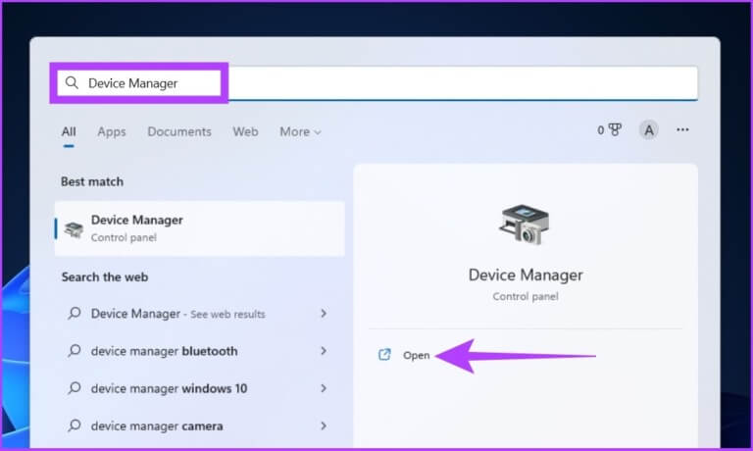
Task: Click Control panel label in preview pane
Action: point(526,297)
